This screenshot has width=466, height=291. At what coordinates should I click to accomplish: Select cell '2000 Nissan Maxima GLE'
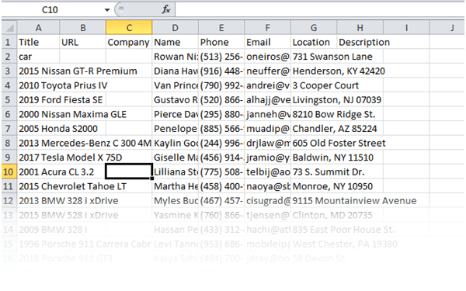coord(72,114)
